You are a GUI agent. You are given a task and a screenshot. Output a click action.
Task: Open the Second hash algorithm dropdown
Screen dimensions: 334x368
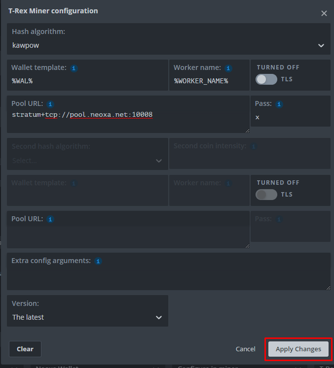pyautogui.click(x=87, y=154)
